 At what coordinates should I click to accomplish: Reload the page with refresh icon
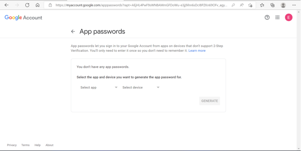tap(27, 5)
